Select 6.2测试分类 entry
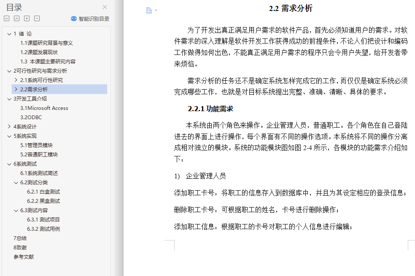This screenshot has width=415, height=276. (34, 183)
